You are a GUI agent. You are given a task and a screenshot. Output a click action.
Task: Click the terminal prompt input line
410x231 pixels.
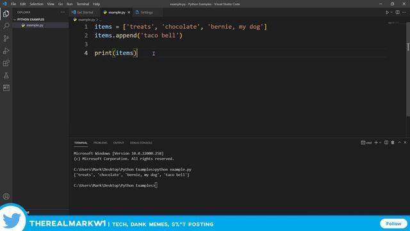[115, 185]
